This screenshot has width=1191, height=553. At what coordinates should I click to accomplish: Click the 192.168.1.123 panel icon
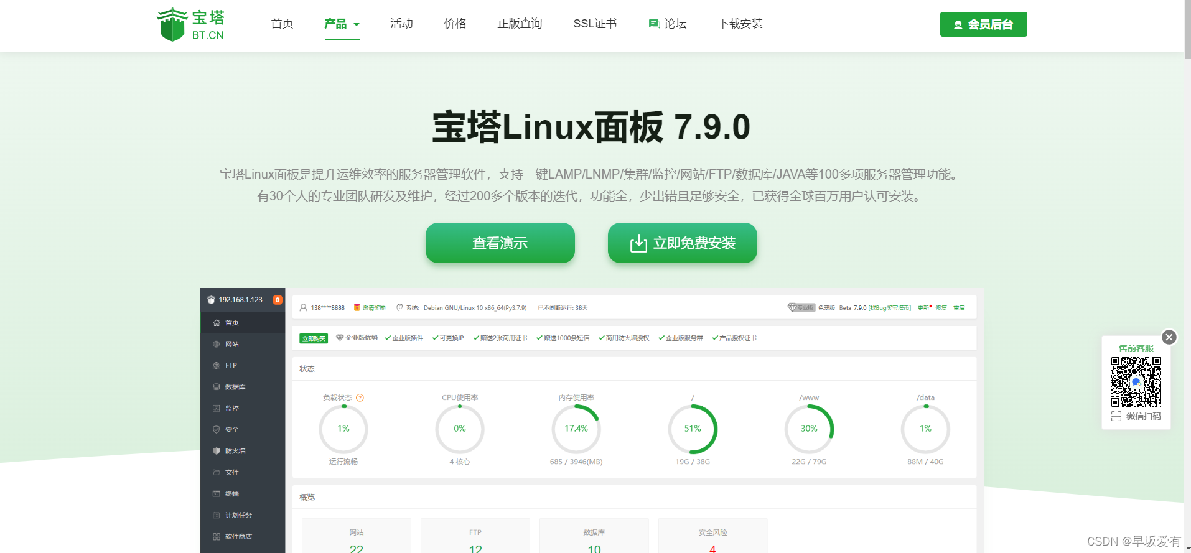[211, 300]
